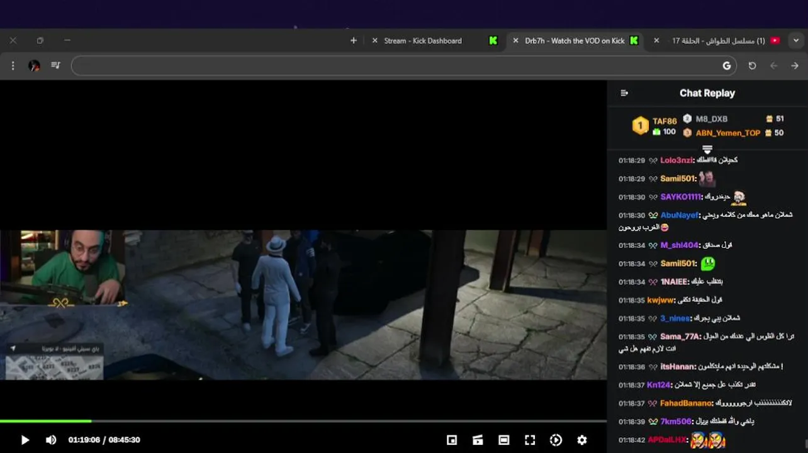The image size is (808, 453).
Task: Click the 01:18:36 chat timestamp
Action: pos(631,367)
